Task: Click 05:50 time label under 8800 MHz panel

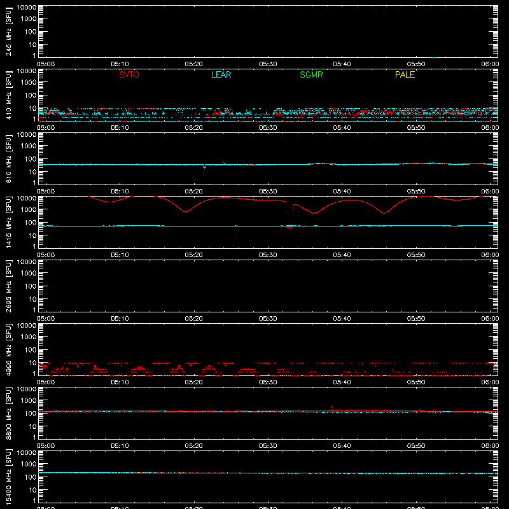Action: pyautogui.click(x=416, y=446)
